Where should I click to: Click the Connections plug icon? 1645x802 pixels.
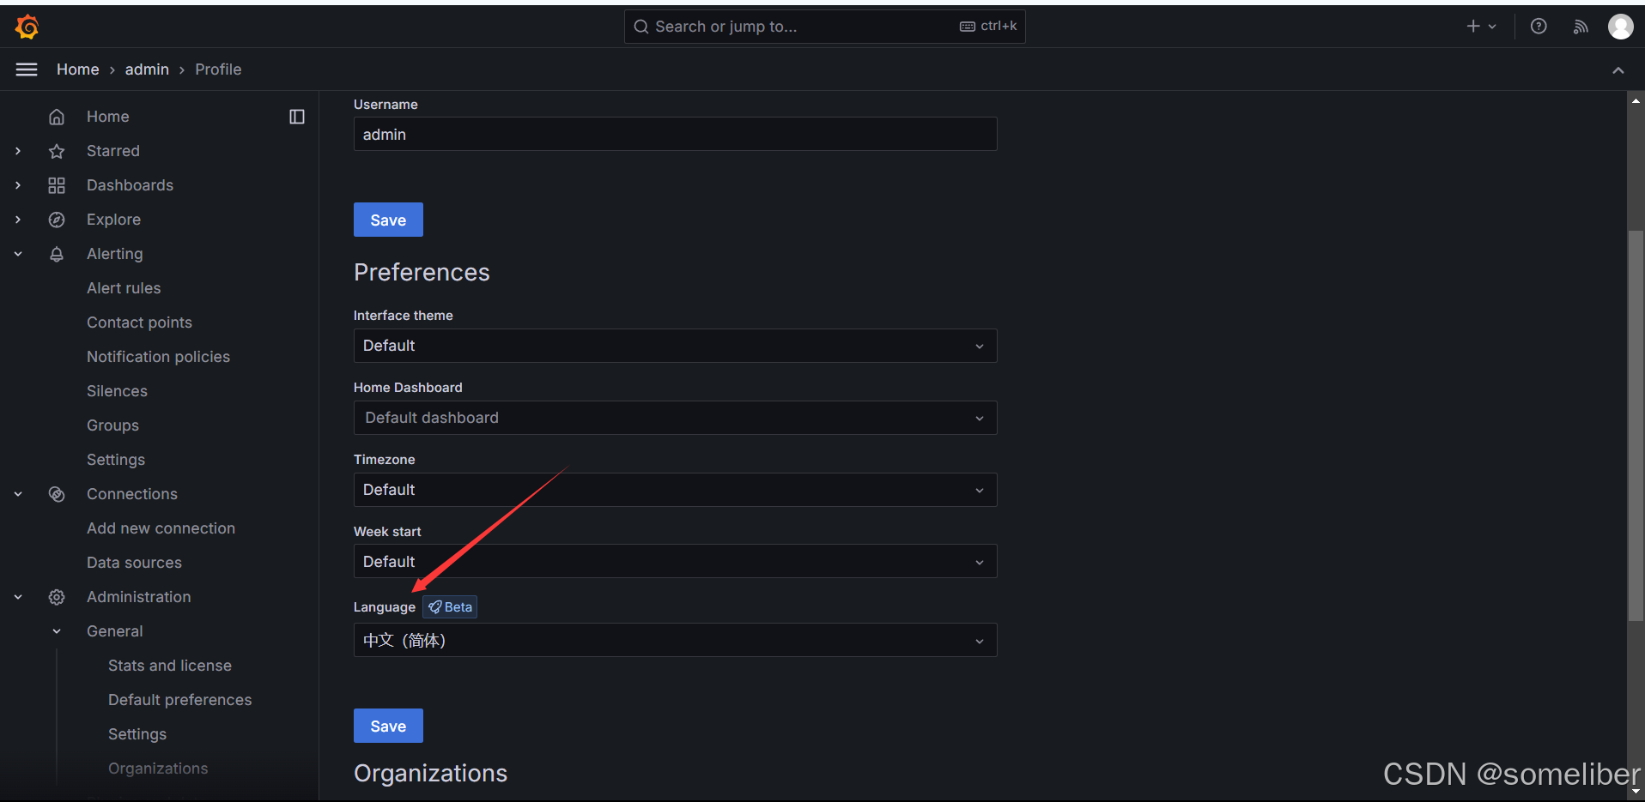point(57,494)
